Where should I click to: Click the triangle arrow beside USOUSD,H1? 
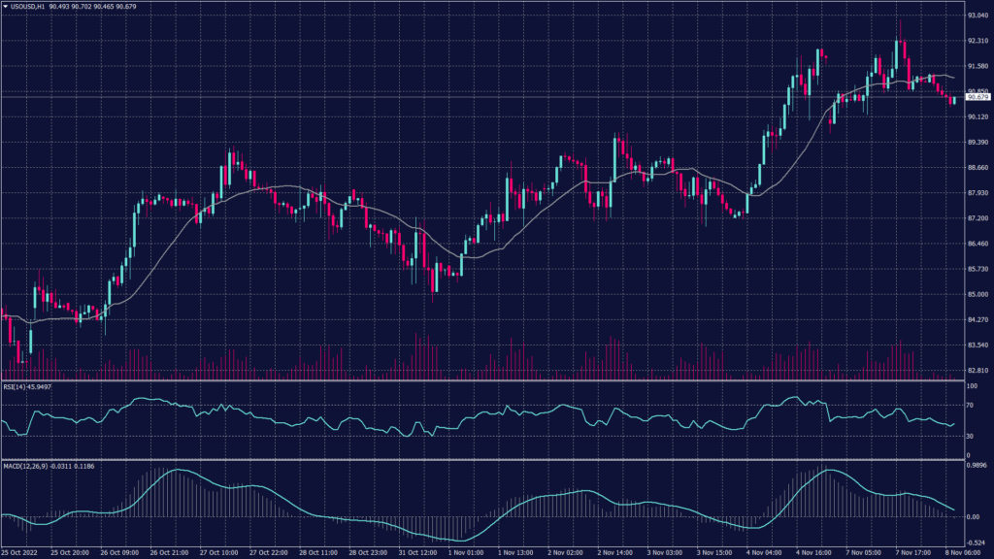pyautogui.click(x=5, y=7)
